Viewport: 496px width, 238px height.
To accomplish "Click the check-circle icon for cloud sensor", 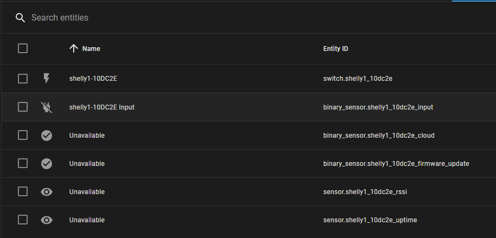I will (x=47, y=136).
